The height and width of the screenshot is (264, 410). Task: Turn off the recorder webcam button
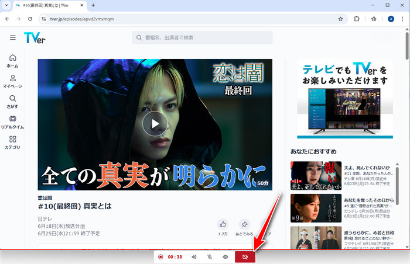point(245,257)
